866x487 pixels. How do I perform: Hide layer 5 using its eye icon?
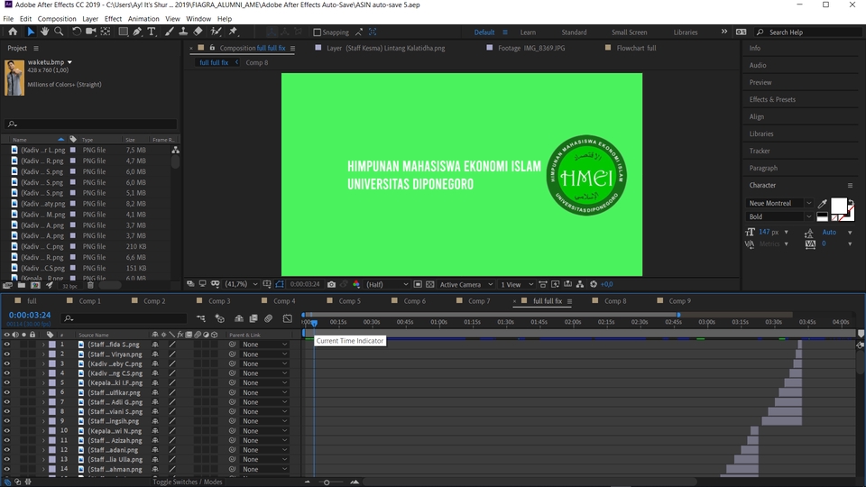coord(6,382)
